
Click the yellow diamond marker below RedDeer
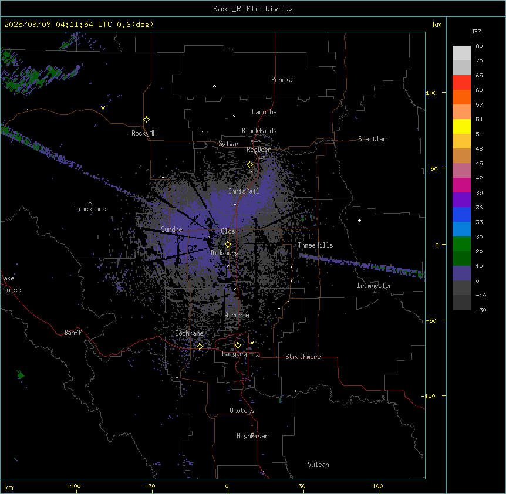(x=250, y=165)
